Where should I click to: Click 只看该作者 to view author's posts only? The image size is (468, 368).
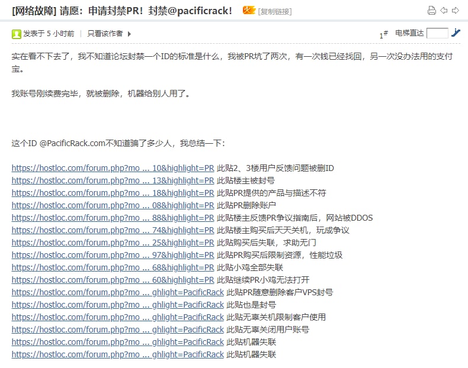pos(105,33)
